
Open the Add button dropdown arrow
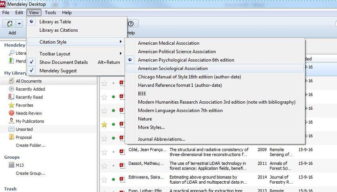coord(19,24)
